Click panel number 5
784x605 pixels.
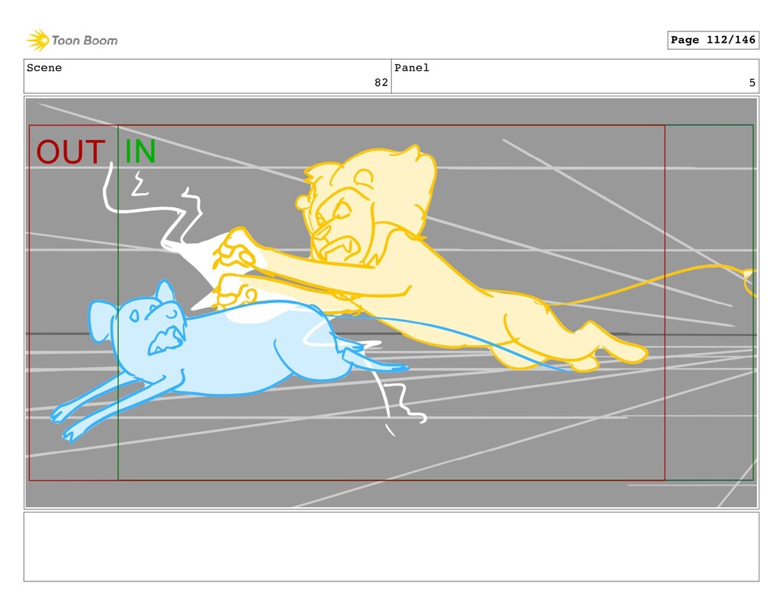(x=752, y=83)
